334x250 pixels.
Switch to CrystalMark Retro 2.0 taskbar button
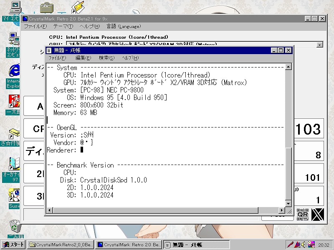click(129, 245)
